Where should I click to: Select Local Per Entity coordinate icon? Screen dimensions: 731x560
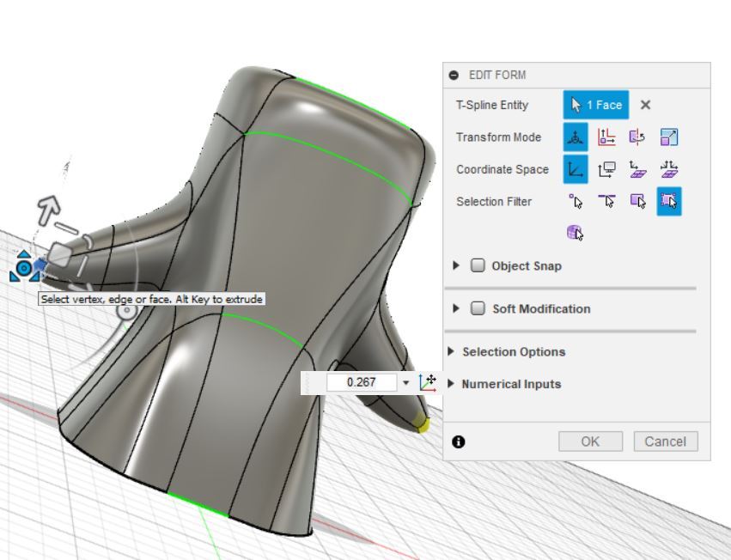(669, 169)
